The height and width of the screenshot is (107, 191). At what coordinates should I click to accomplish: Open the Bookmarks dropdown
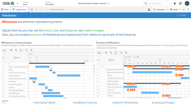coord(162,9)
